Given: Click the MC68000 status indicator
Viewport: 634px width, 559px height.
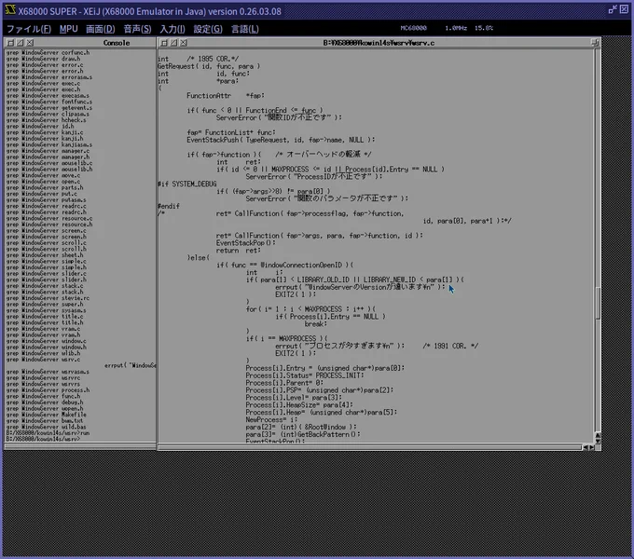Looking at the screenshot, I should 413,28.
